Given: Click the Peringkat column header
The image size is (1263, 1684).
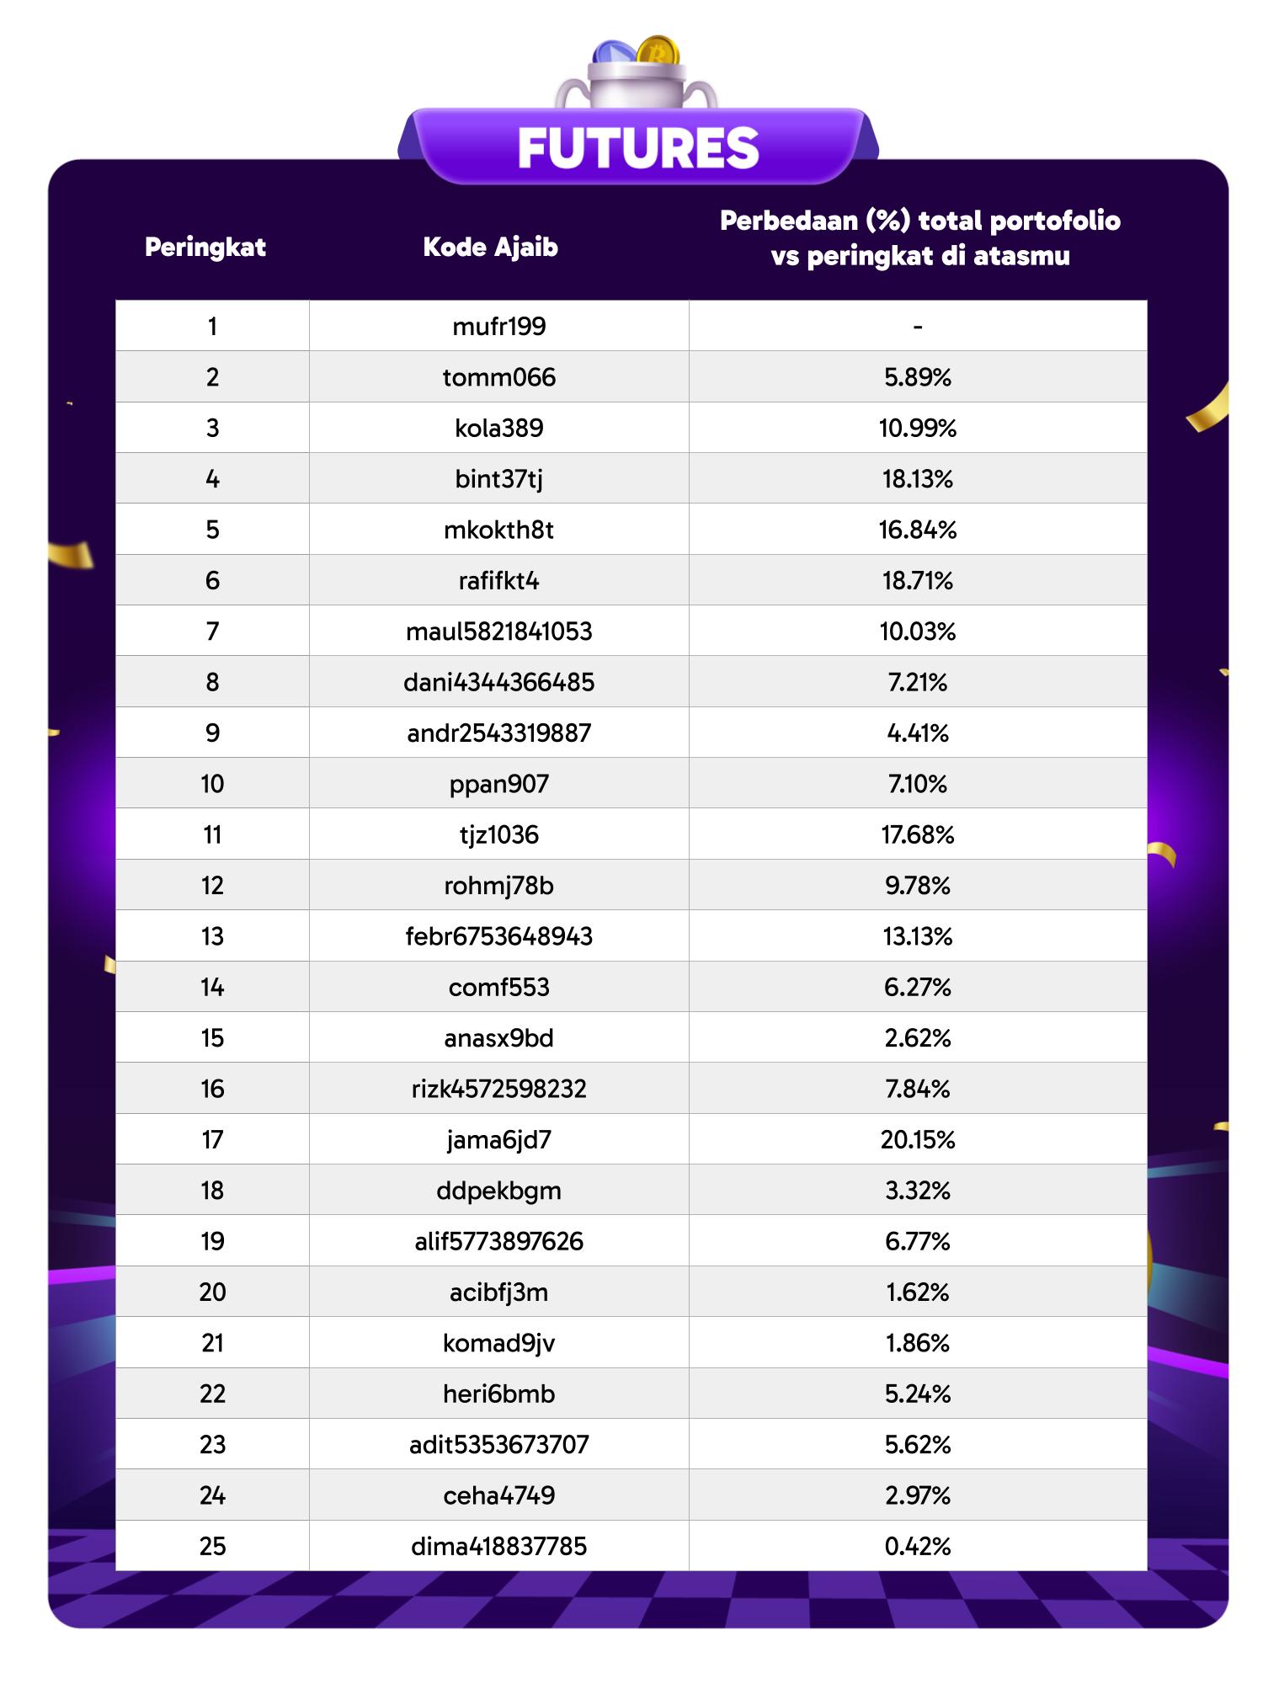Looking at the screenshot, I should [x=205, y=247].
